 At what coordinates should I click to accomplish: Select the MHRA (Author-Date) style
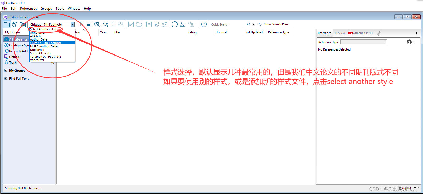52,46
